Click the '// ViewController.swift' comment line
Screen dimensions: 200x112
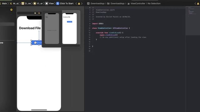tap(103, 10)
